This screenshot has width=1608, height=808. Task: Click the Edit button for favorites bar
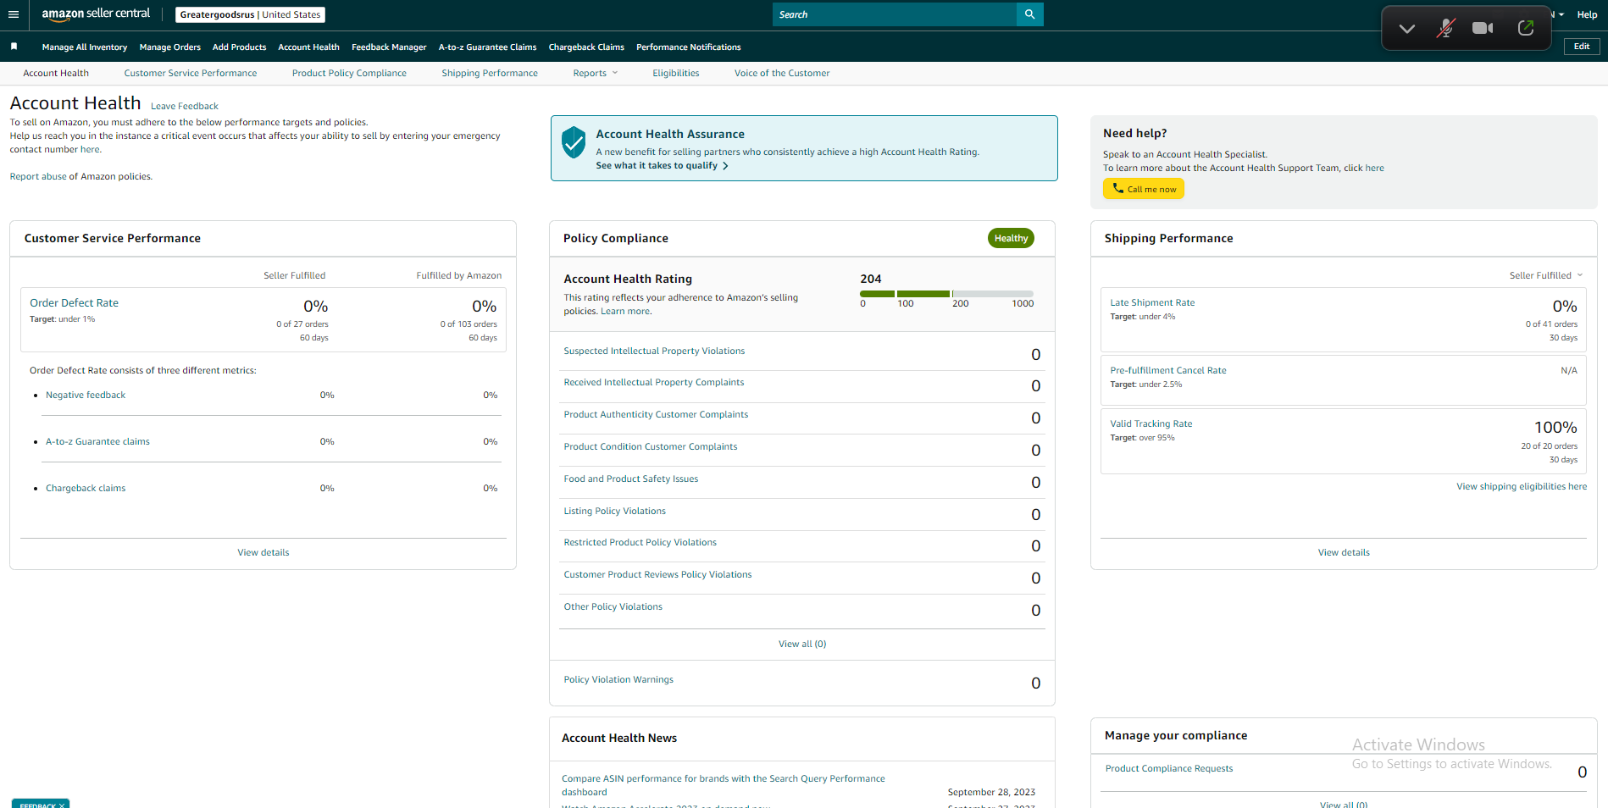click(x=1582, y=47)
